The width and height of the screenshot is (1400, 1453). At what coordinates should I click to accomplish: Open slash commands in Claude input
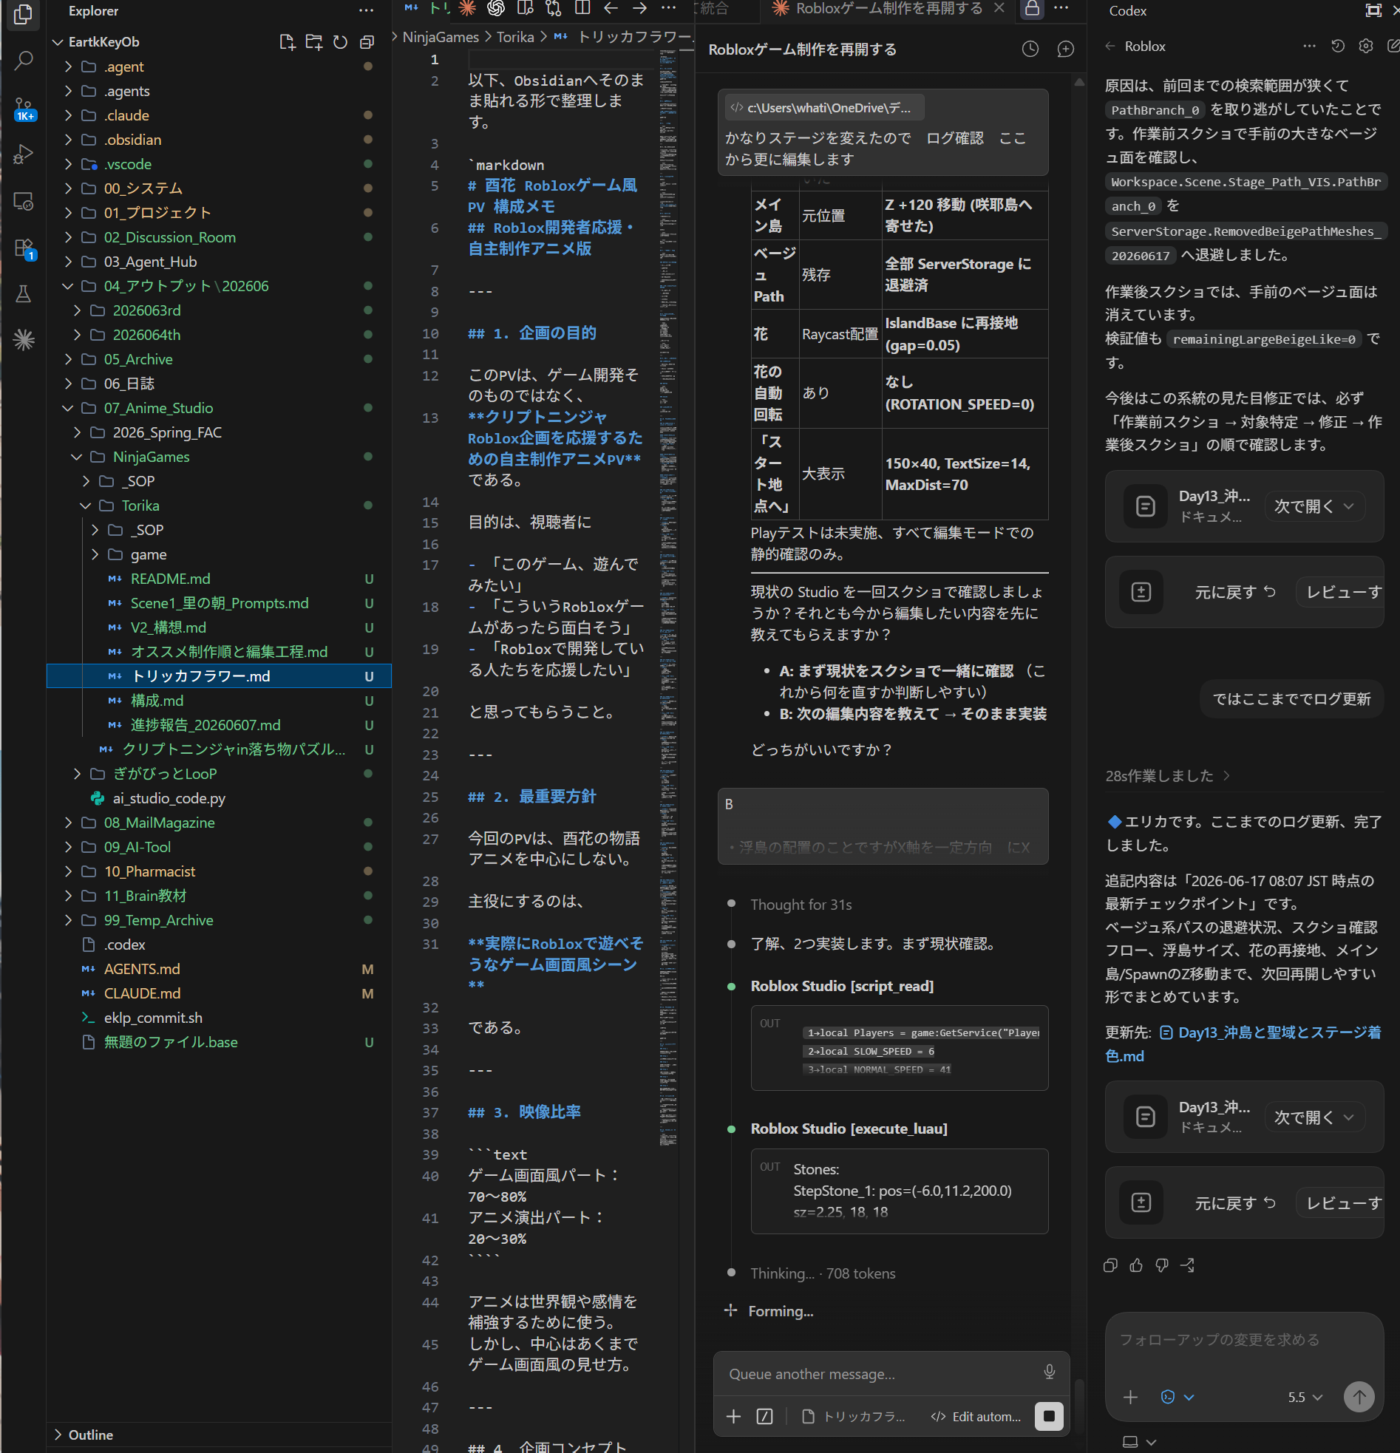[764, 1417]
